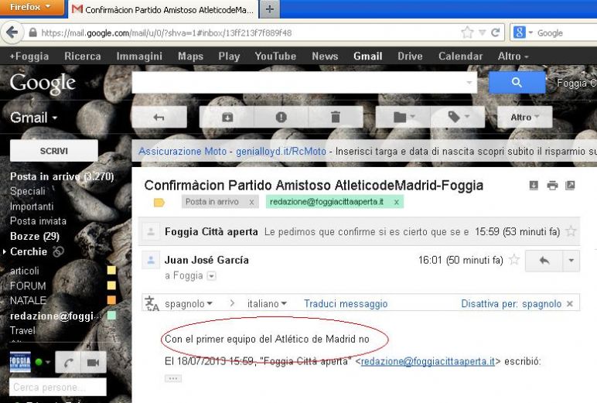The image size is (597, 403).
Task: Click the yellow swatch next to articoli
Action: (x=111, y=271)
